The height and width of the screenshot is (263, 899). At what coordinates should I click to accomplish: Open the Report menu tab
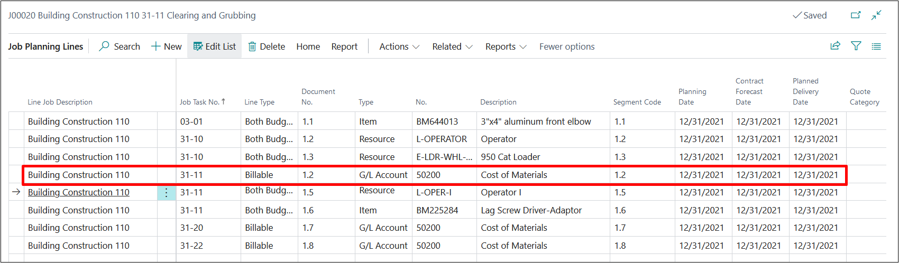coord(344,46)
